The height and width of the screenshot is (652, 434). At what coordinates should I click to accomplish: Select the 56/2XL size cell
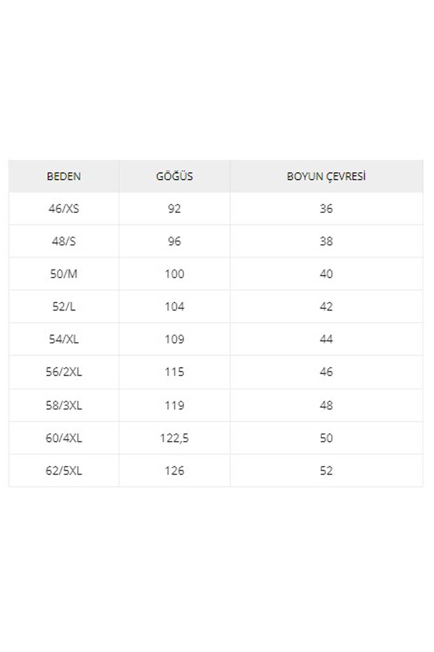coord(64,372)
